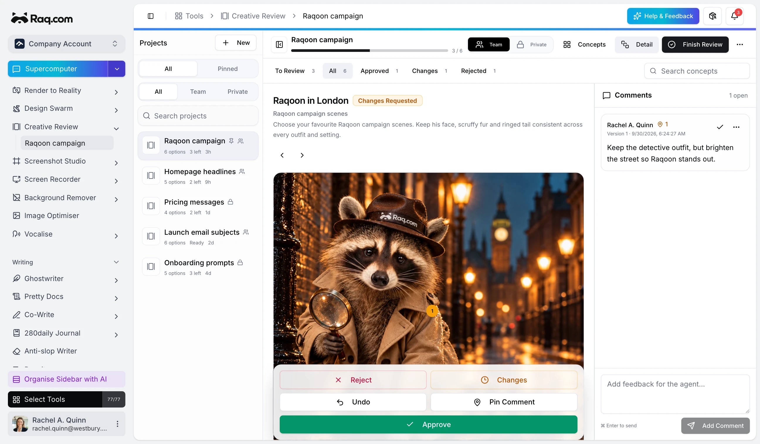This screenshot has height=444, width=760.
Task: Open the Supercomputer dropdown arrow
Action: click(117, 69)
